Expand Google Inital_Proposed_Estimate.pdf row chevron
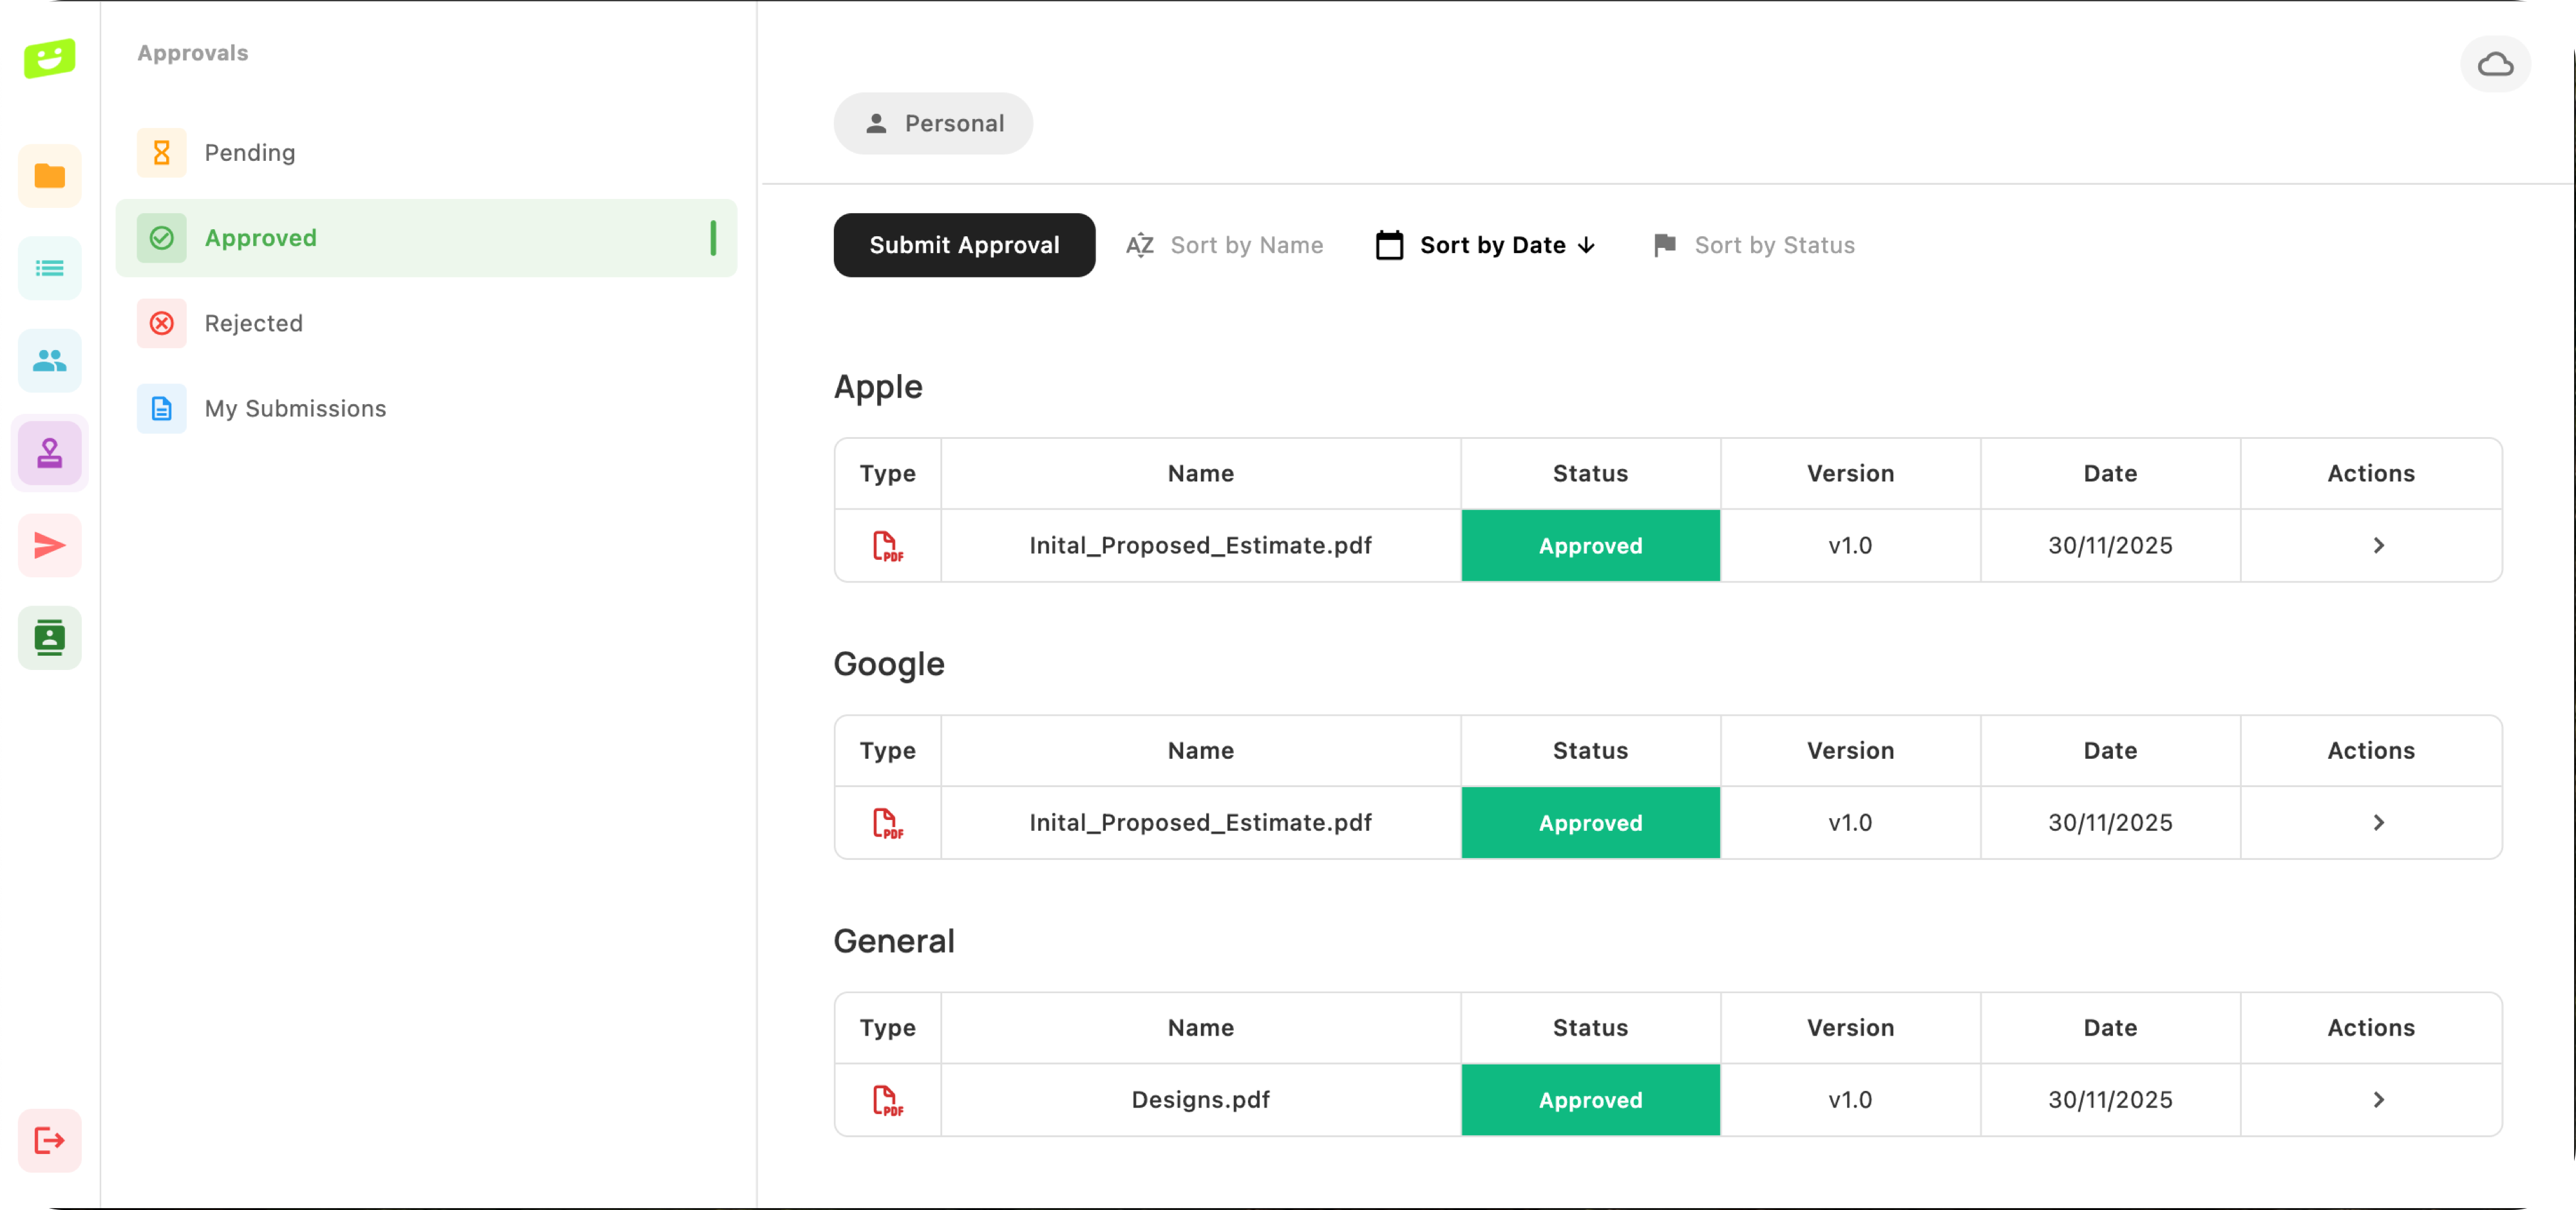Screen dimensions: 2576x1210 pyautogui.click(x=2378, y=823)
